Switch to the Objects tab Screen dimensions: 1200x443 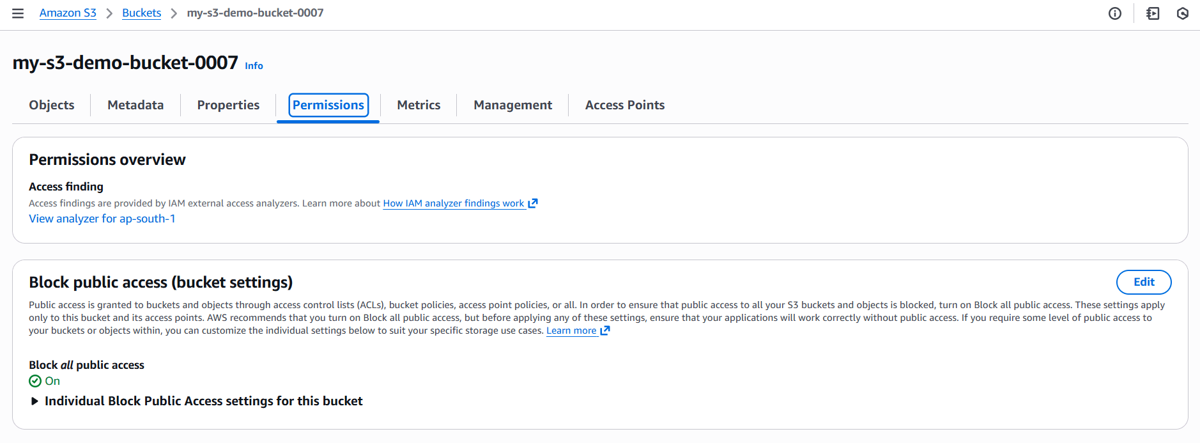coord(52,105)
